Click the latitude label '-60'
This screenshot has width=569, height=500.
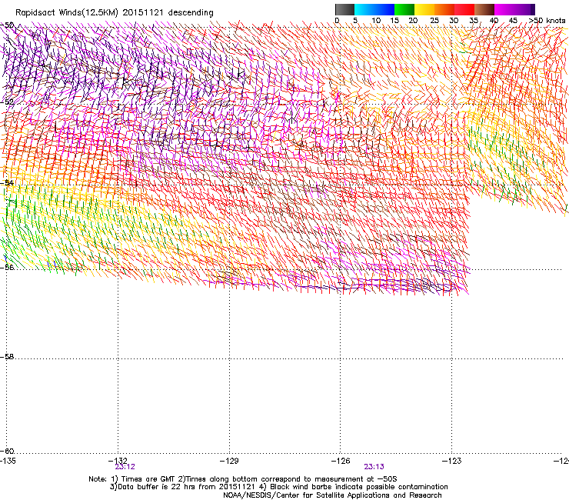pyautogui.click(x=7, y=451)
